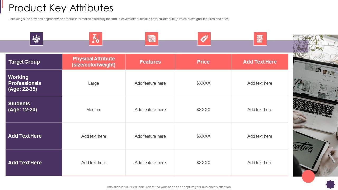Click the physical attribute tools icon
Screen dimensions: 338x190
(x=96, y=39)
